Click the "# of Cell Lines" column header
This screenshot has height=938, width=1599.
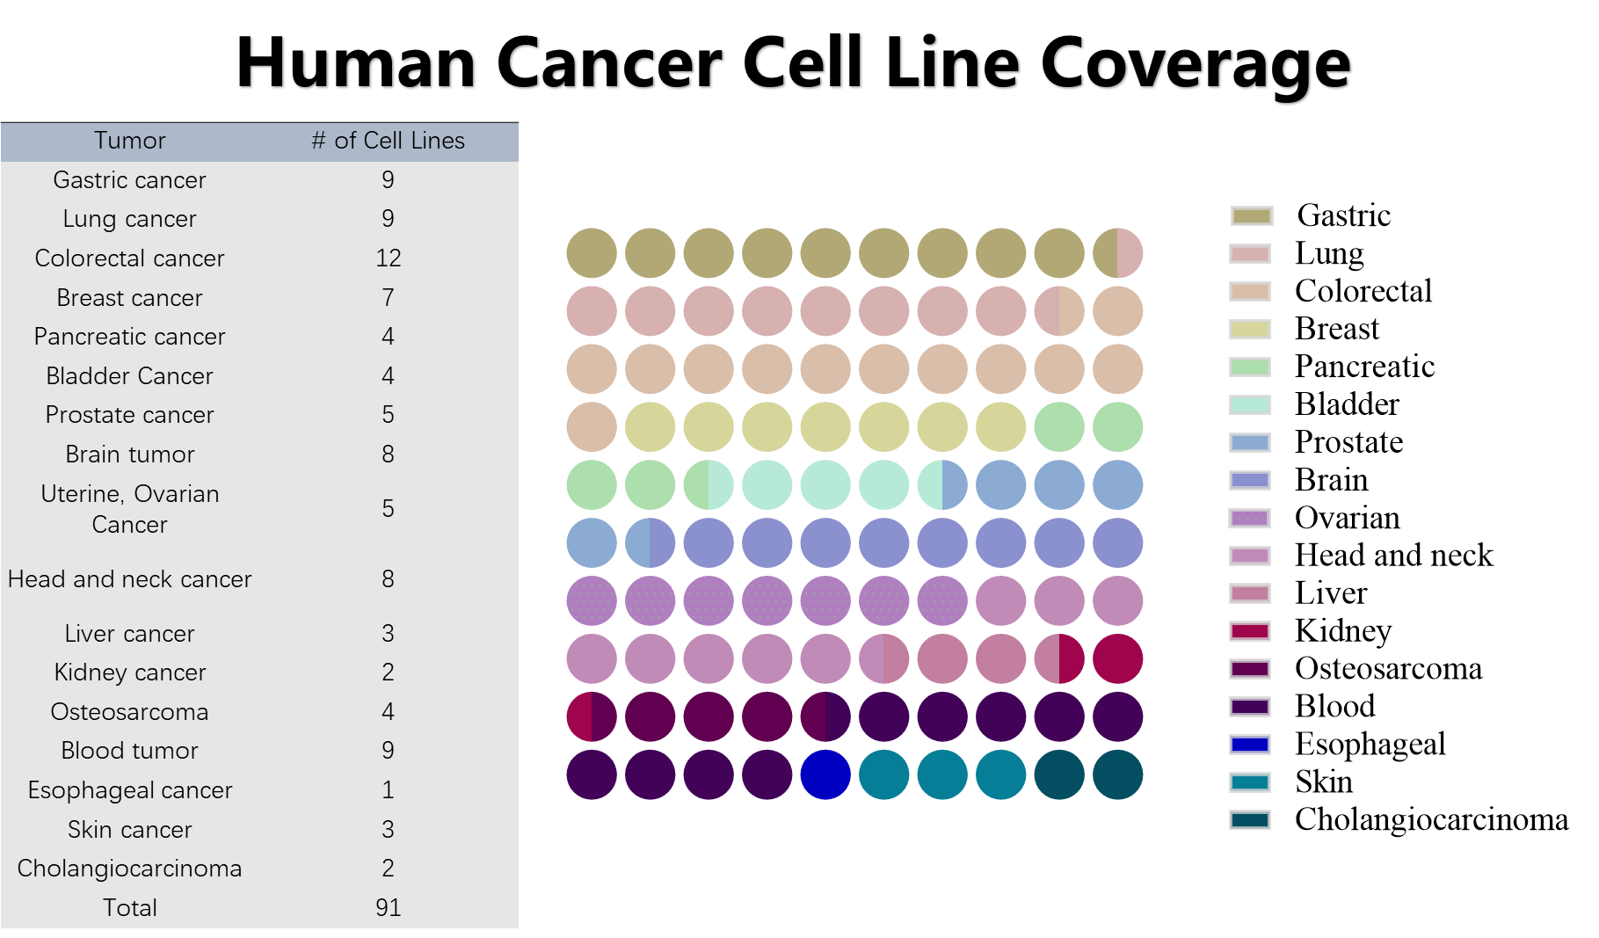388,141
